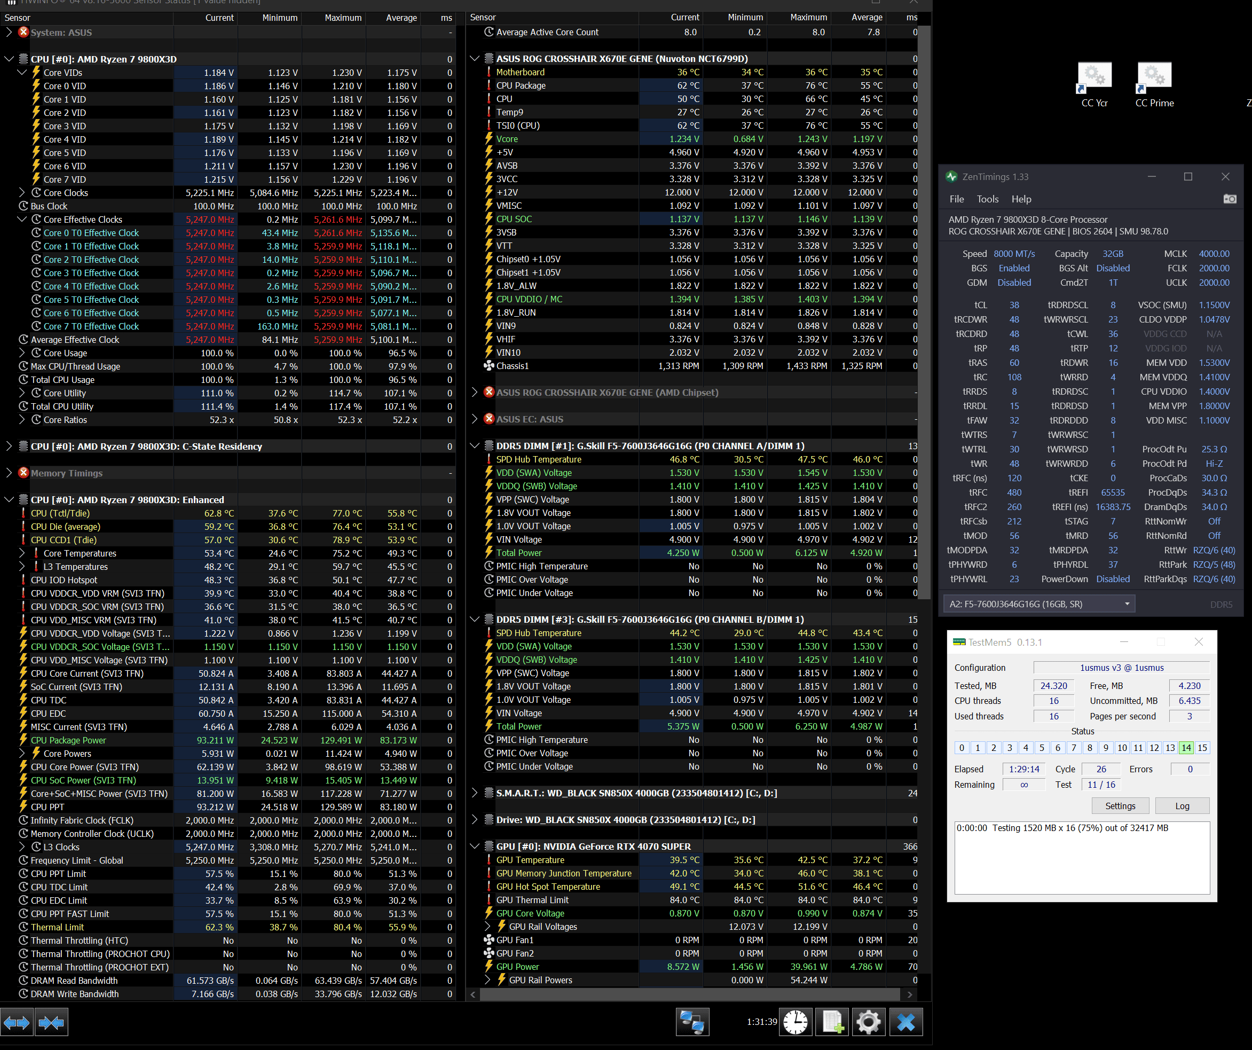Click the TestMem5 Log button
This screenshot has height=1050, width=1252.
[x=1182, y=805]
